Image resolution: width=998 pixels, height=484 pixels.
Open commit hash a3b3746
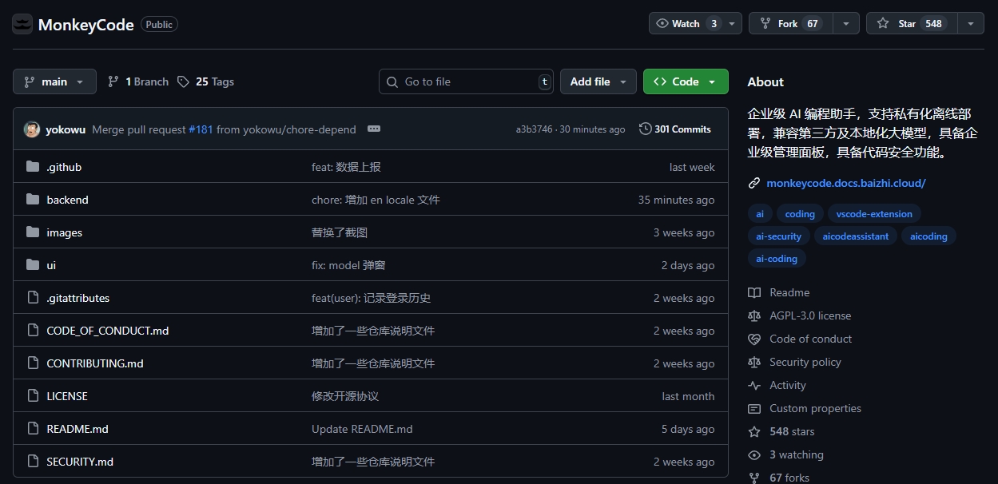pos(534,129)
